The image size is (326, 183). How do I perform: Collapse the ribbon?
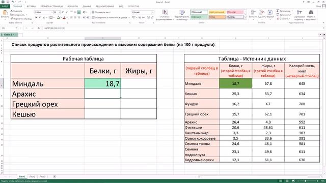(323, 22)
